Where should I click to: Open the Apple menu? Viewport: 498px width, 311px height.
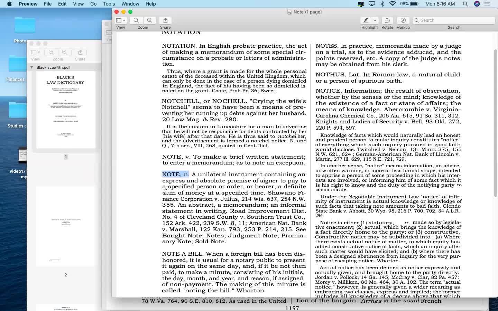coord(9,4)
